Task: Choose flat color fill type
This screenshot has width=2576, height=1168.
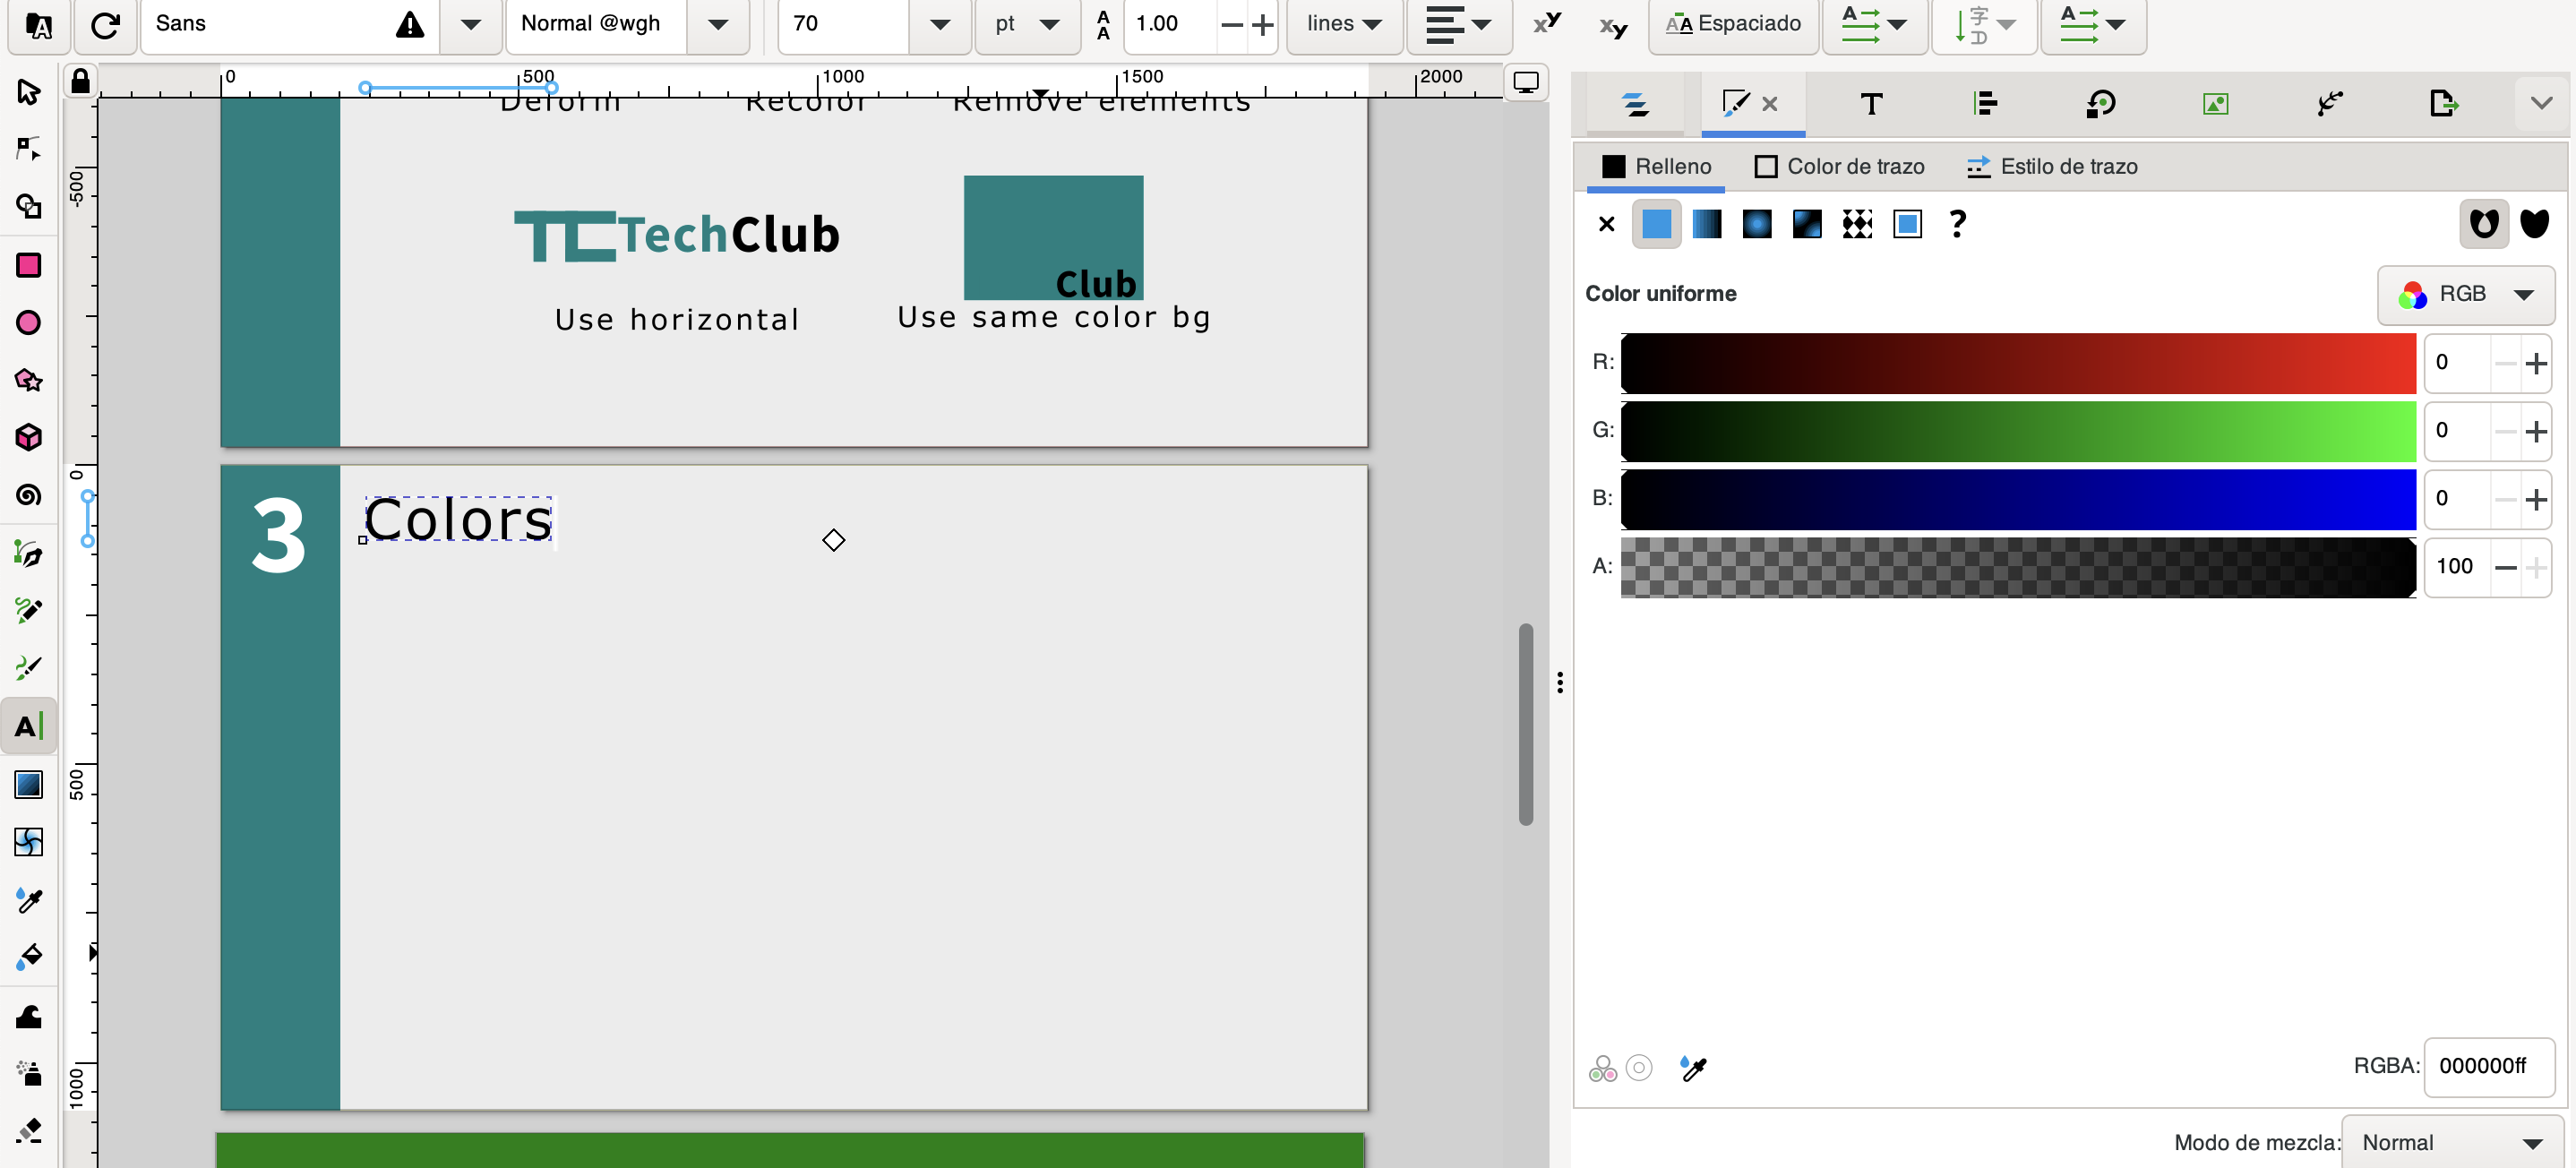Action: point(1656,224)
